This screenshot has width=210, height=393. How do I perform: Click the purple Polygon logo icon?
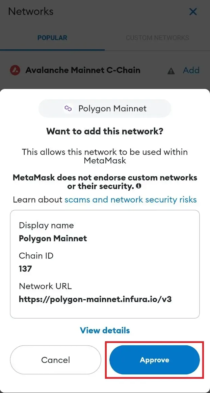point(68,109)
